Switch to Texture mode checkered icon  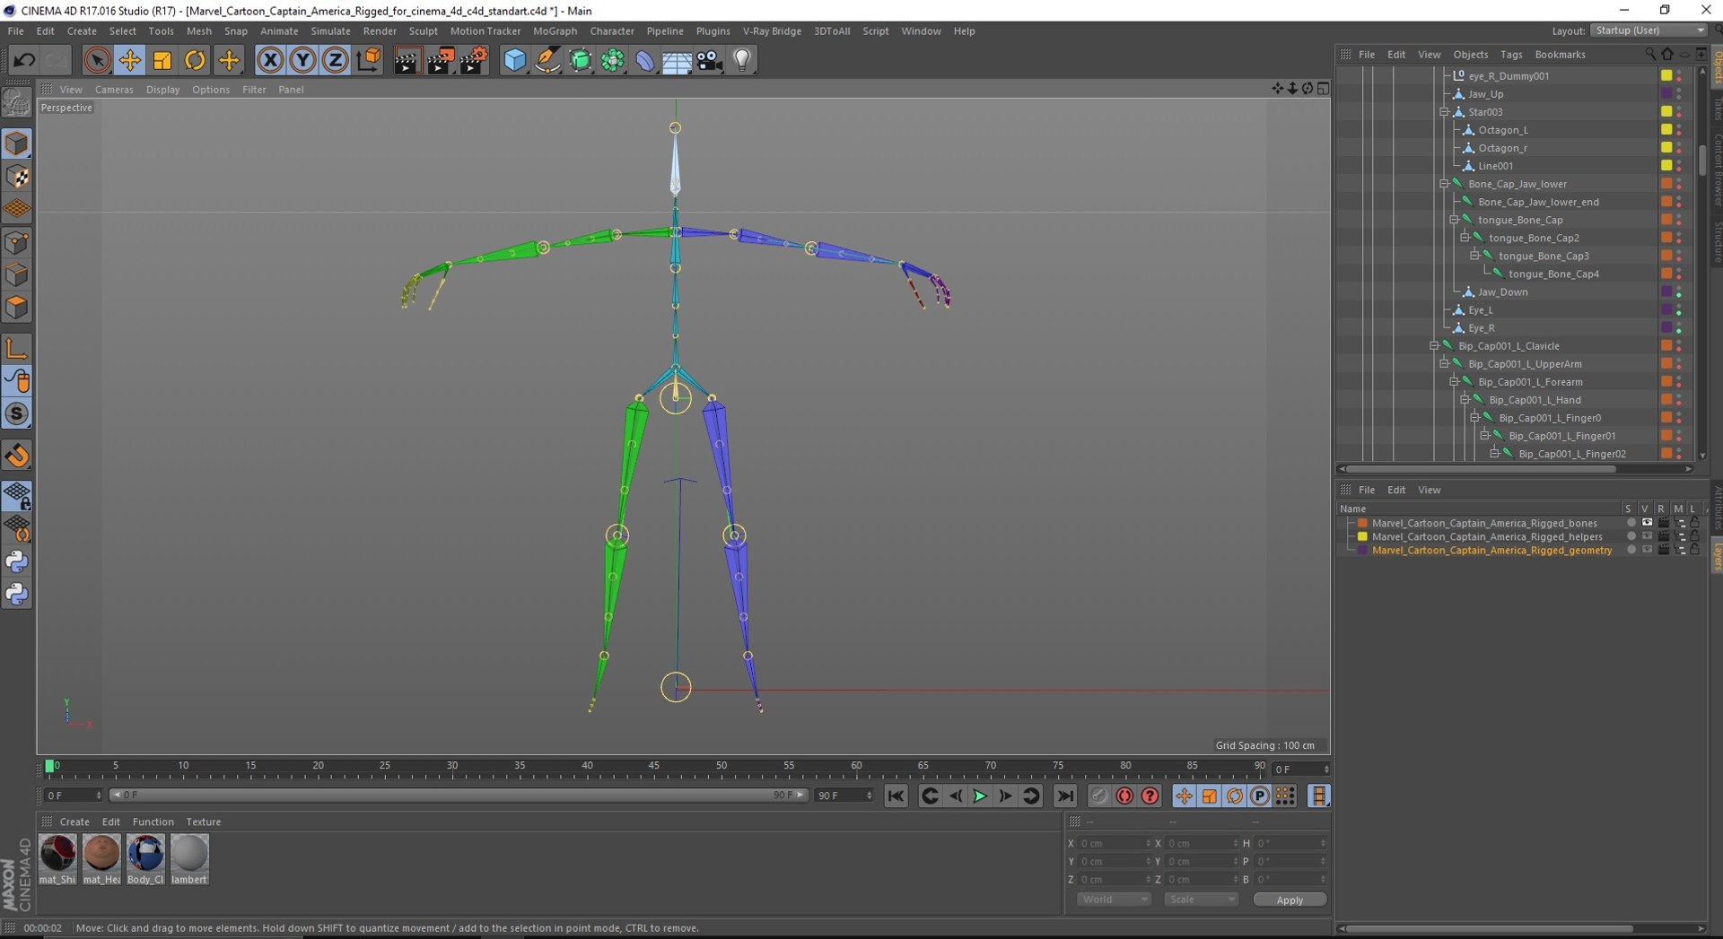pos(17,177)
